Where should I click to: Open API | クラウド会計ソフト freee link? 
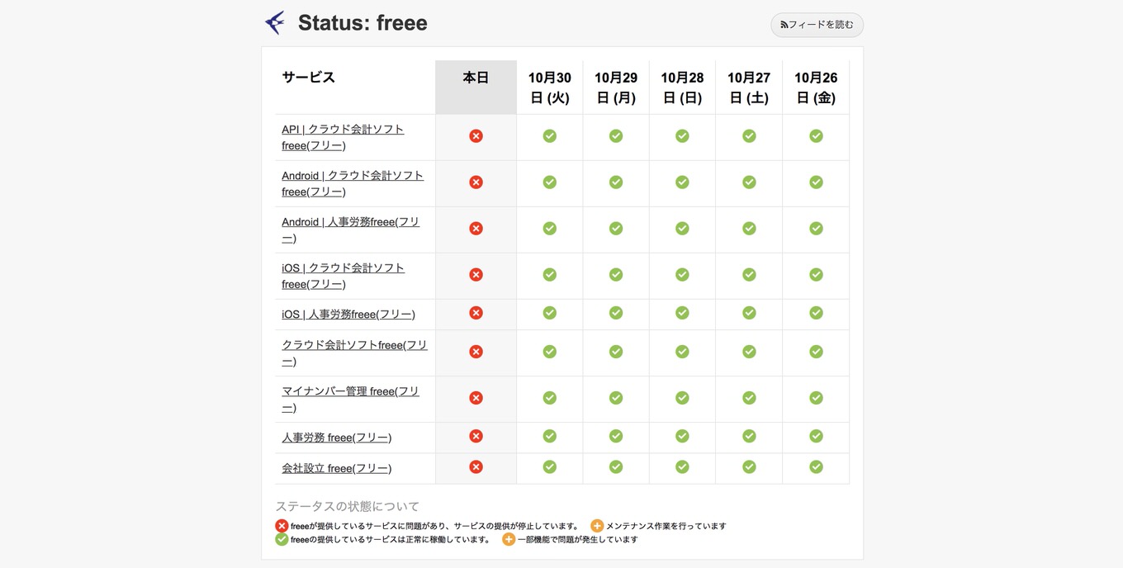click(343, 137)
